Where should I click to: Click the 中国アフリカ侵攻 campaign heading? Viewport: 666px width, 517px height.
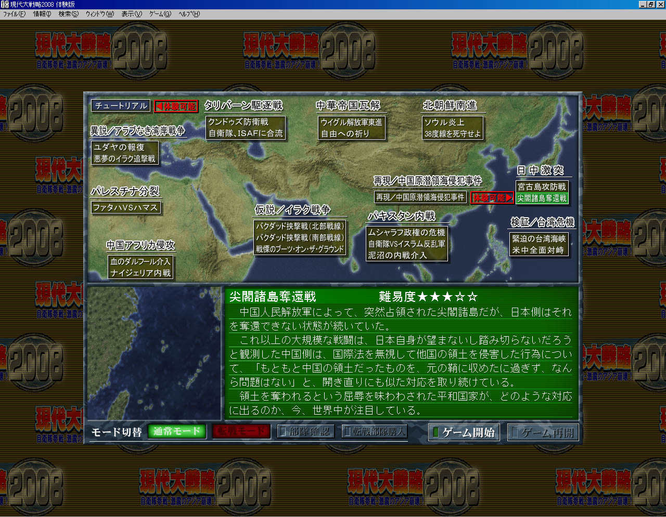tap(140, 245)
